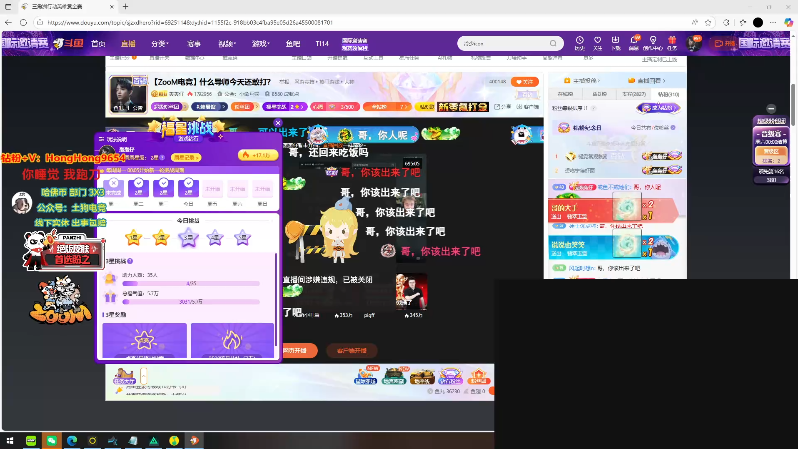The width and height of the screenshot is (798, 449).
Task: Open a new browser tab
Action: coord(125,7)
